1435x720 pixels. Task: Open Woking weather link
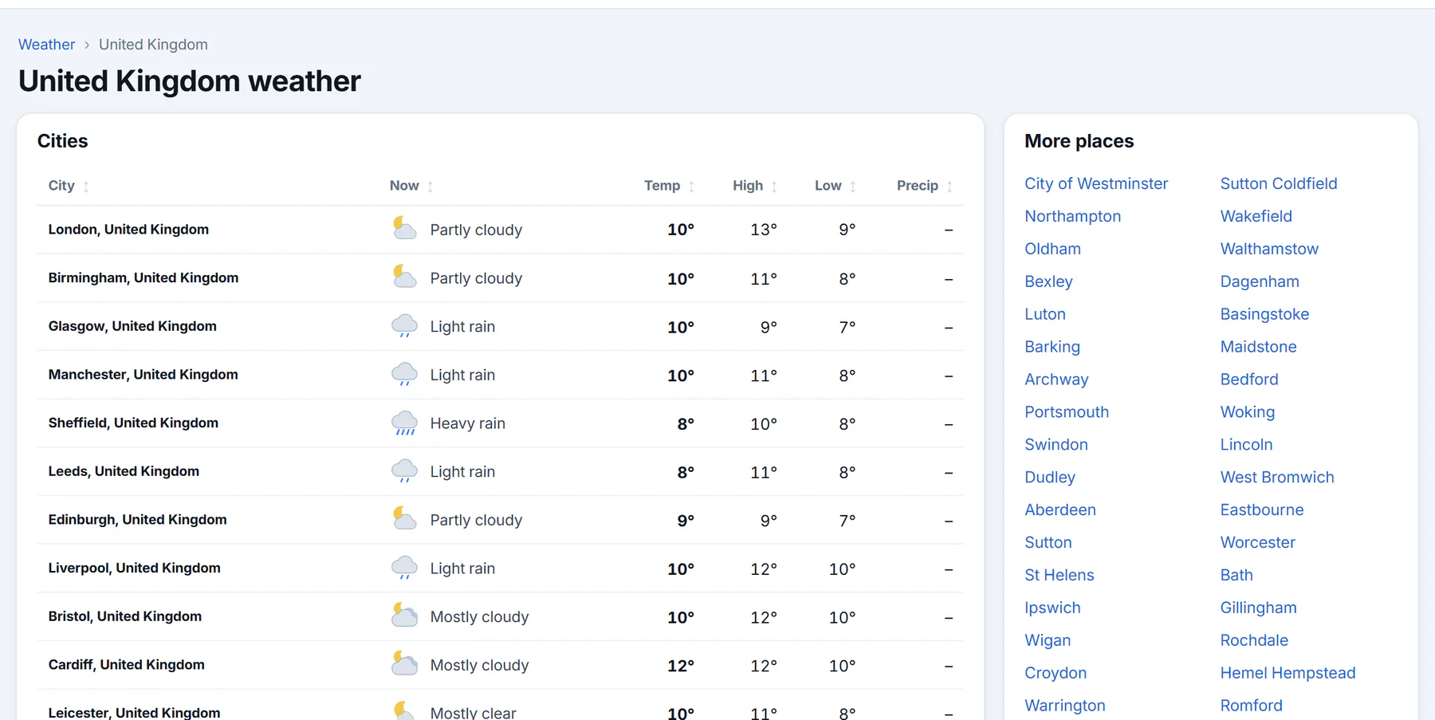1248,412
